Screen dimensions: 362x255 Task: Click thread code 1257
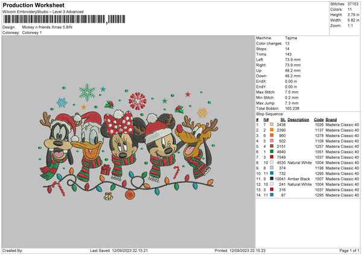319,146
